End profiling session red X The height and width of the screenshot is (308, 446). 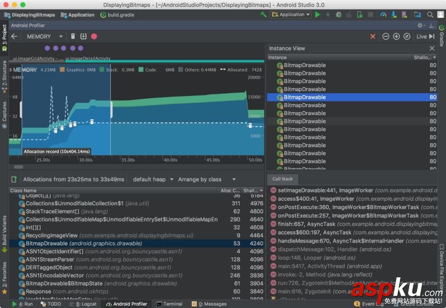pos(372,36)
